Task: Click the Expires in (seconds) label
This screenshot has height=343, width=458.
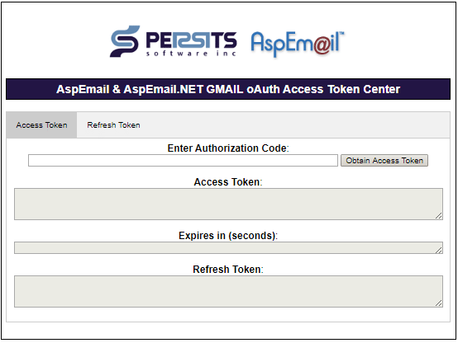Action: click(228, 236)
